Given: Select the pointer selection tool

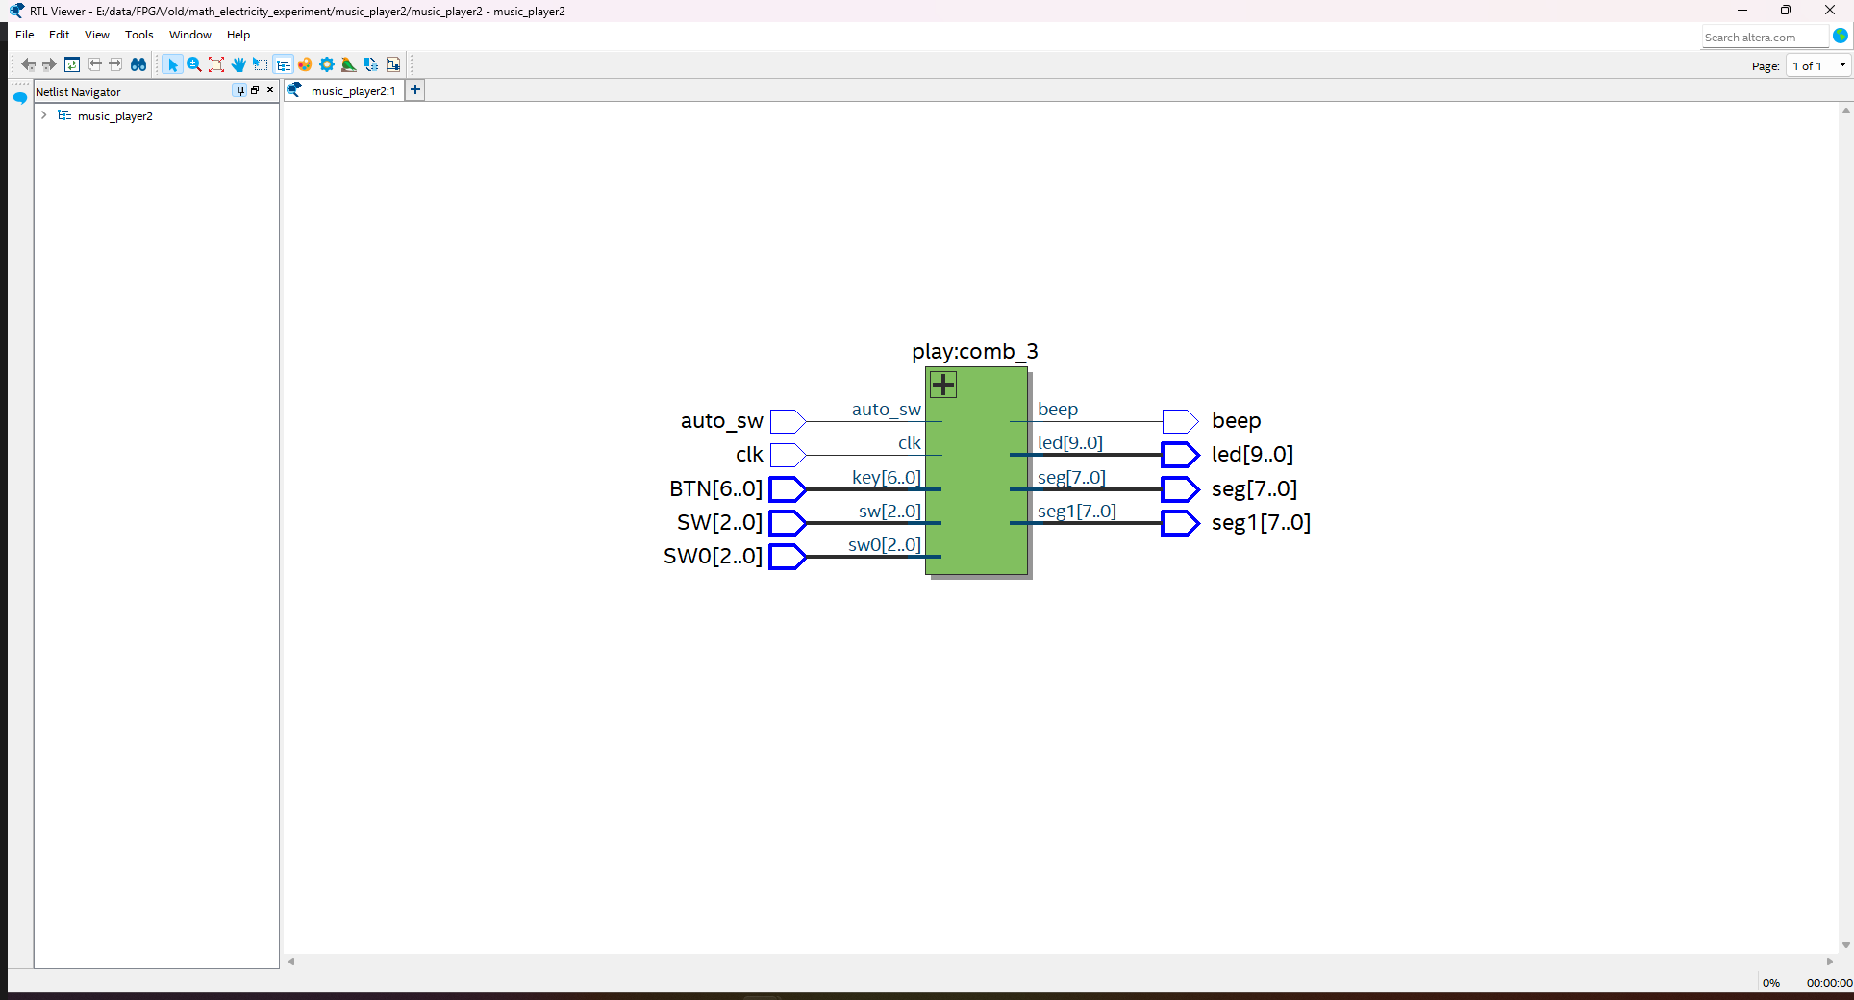Looking at the screenshot, I should click(x=172, y=64).
